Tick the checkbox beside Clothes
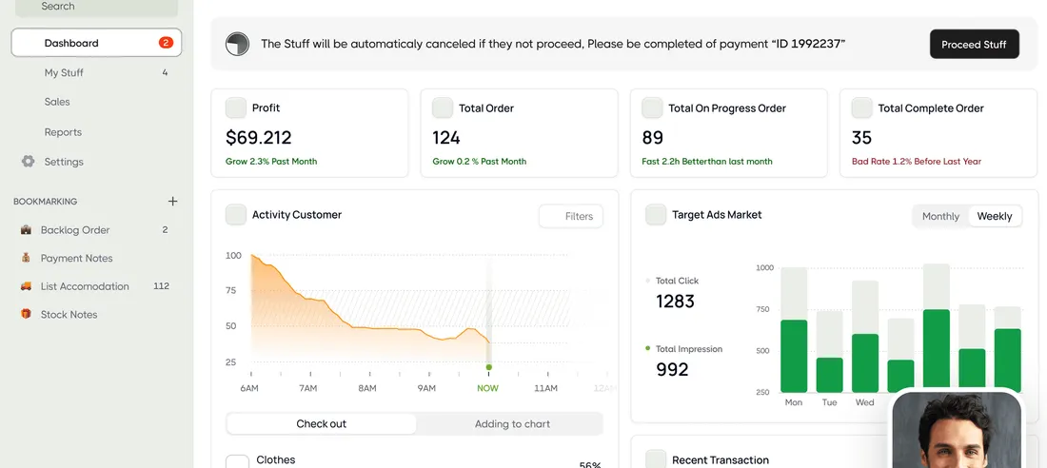This screenshot has height=468, width=1047. point(237,462)
